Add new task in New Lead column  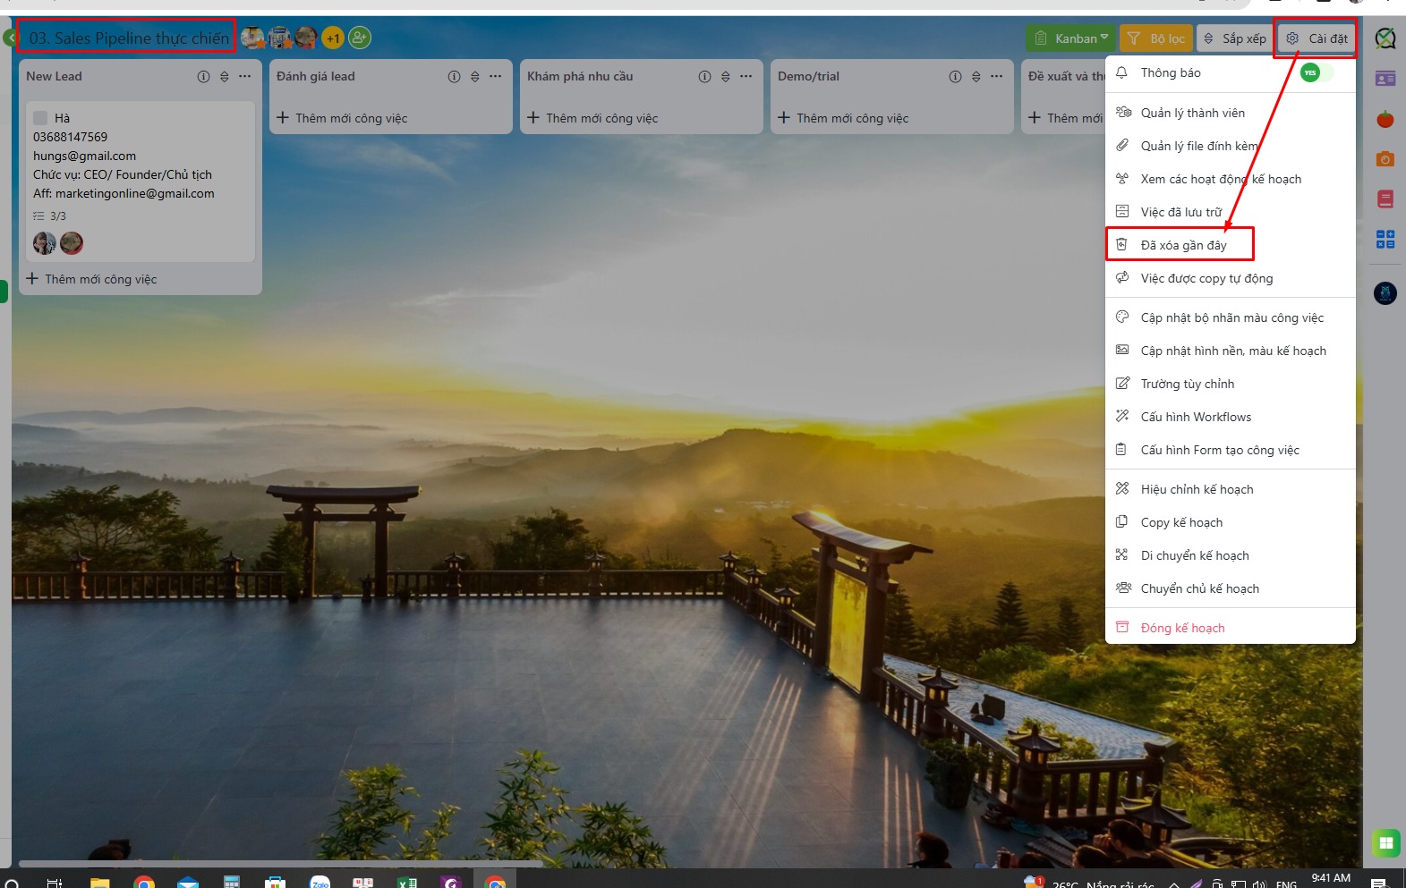(91, 279)
